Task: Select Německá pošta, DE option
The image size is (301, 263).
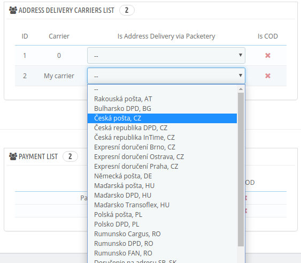Action: (162, 176)
